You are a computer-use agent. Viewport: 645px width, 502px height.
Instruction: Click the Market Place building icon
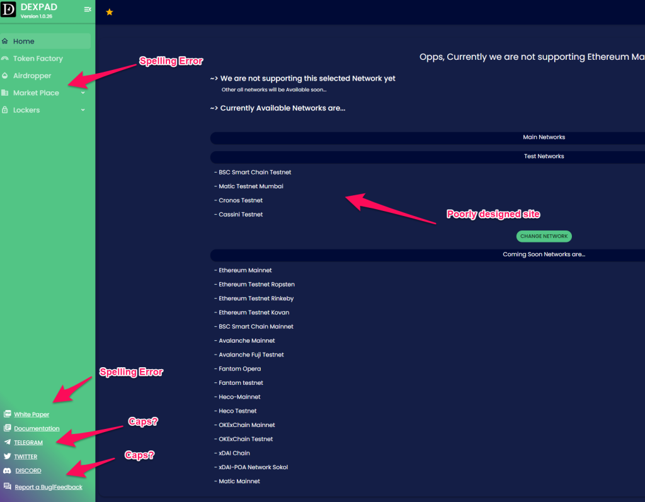coord(5,93)
